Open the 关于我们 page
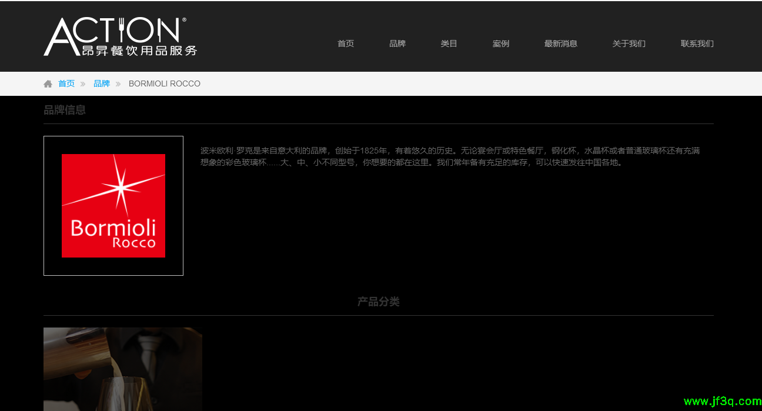Image resolution: width=762 pixels, height=411 pixels. point(629,43)
